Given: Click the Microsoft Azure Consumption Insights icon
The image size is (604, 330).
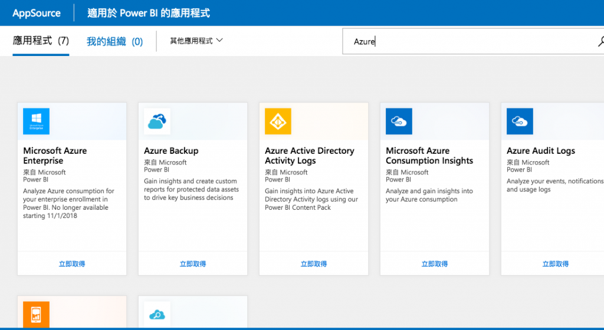Looking at the screenshot, I should point(399,121).
